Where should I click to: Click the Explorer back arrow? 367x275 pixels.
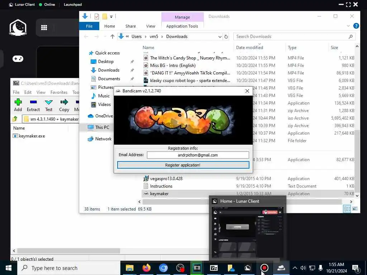86,37
